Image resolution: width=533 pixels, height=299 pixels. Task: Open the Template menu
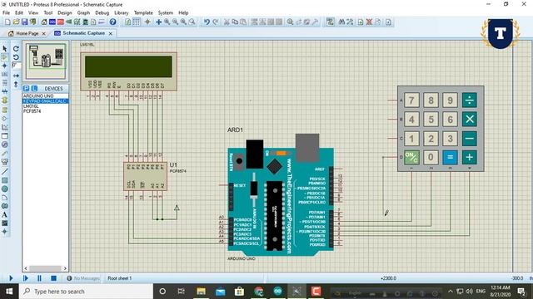point(143,13)
